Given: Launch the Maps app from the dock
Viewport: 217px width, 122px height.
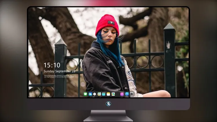Looking at the screenshot, I should (x=99, y=94).
